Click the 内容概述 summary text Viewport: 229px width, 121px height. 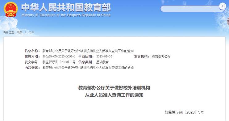point(88,68)
